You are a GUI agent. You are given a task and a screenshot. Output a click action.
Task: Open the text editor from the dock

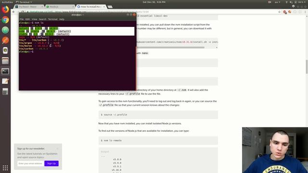5,81
